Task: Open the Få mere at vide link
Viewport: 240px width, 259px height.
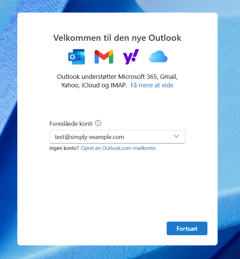Action: click(152, 85)
